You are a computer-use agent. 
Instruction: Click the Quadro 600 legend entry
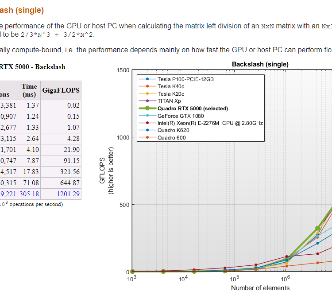pos(171,137)
